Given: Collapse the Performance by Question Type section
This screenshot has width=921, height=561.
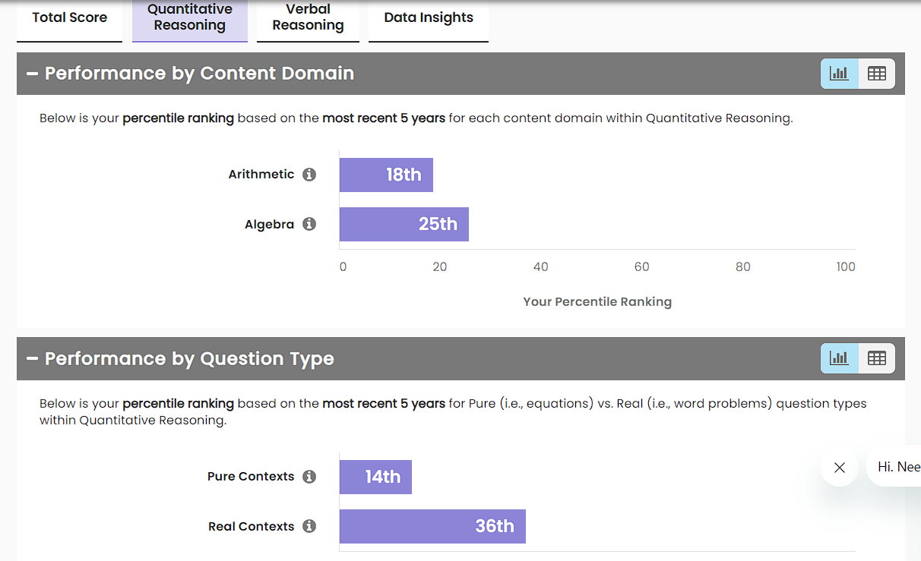Looking at the screenshot, I should coord(32,358).
